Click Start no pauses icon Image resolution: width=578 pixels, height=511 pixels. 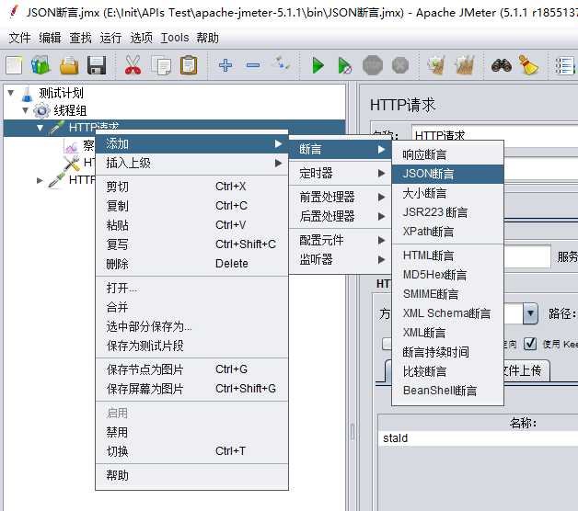coord(344,65)
